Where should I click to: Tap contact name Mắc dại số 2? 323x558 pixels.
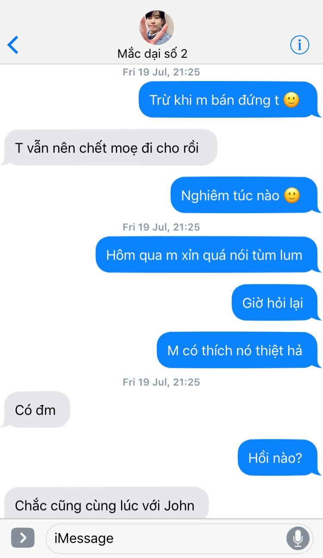coord(152,54)
